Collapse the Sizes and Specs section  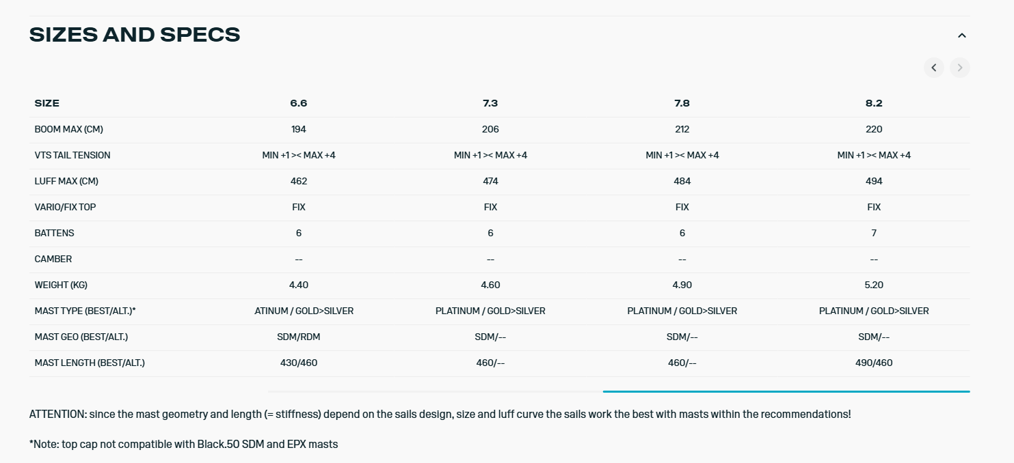coord(961,36)
